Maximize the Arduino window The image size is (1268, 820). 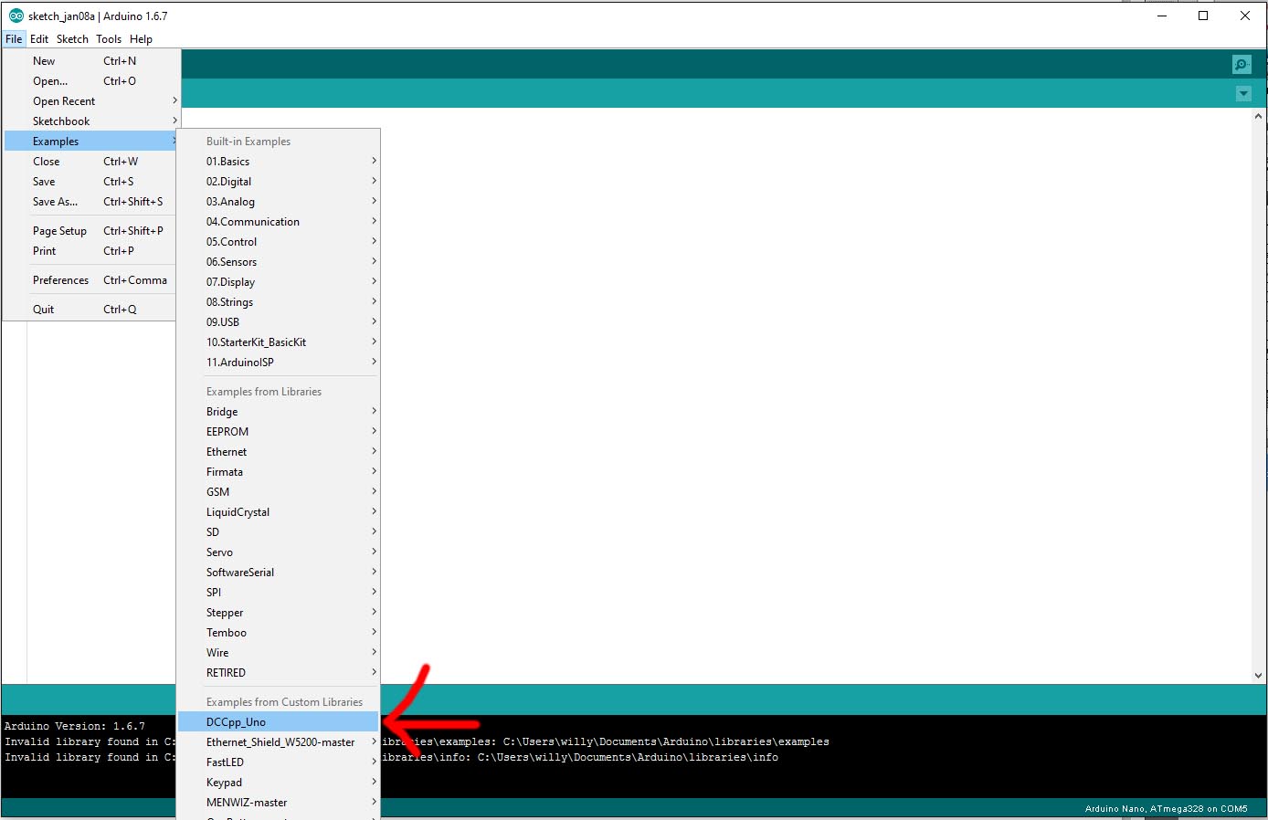[x=1203, y=16]
